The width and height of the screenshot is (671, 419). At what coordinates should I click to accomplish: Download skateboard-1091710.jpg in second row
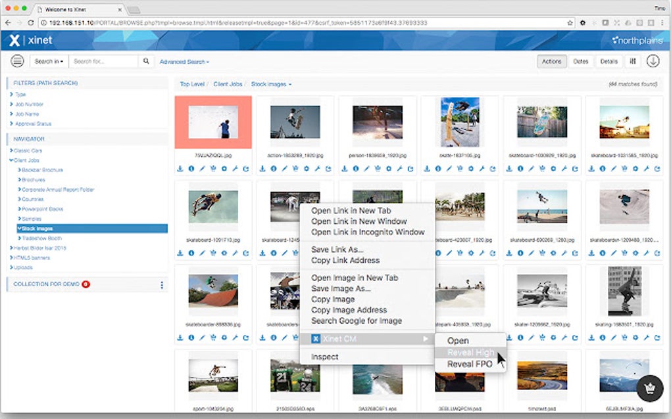point(180,254)
